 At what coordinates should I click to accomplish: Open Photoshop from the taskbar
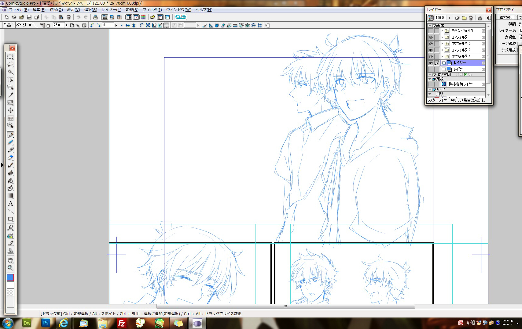46,323
